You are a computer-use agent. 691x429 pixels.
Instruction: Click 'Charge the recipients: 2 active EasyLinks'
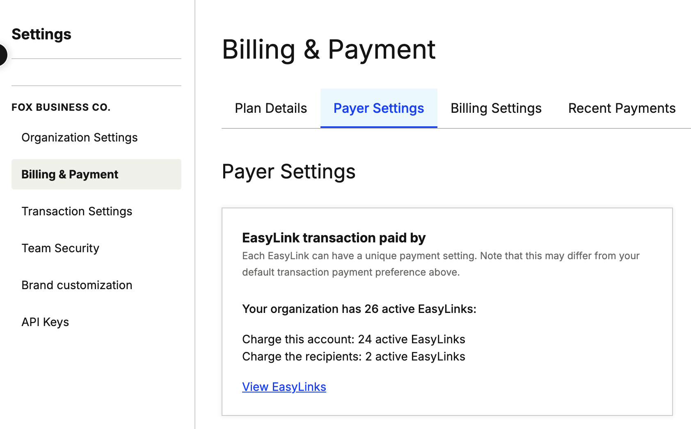(353, 356)
